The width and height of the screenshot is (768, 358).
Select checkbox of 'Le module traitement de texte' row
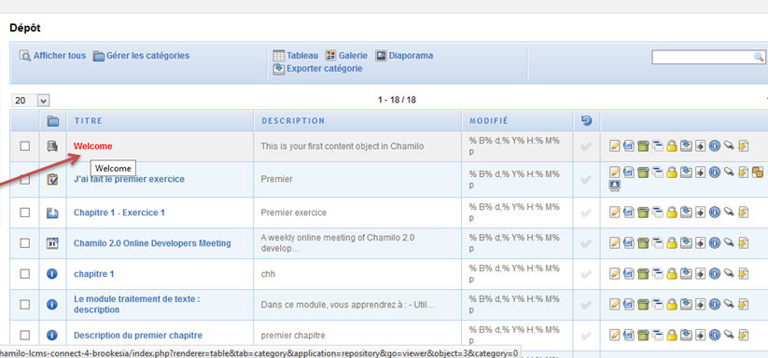coord(24,304)
